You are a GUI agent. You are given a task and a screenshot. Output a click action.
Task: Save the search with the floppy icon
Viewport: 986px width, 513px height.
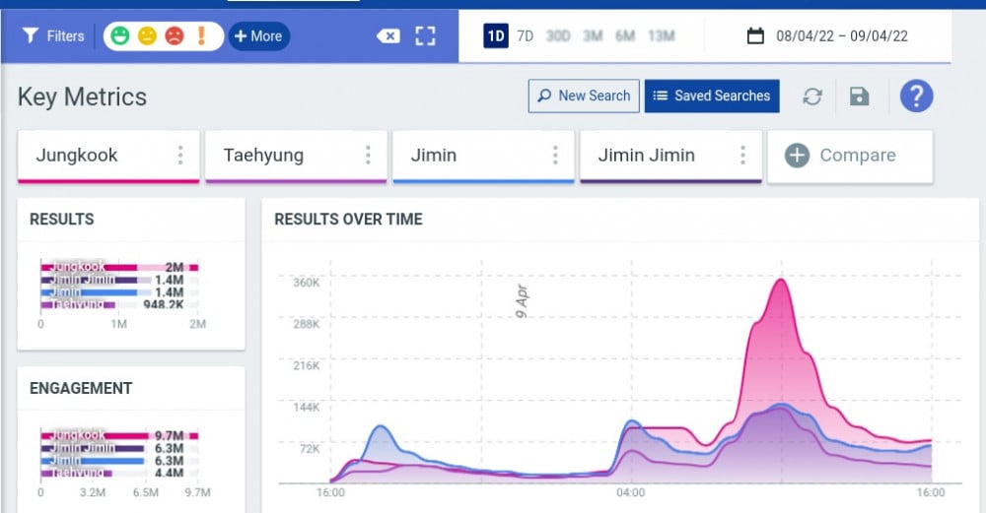(x=859, y=96)
